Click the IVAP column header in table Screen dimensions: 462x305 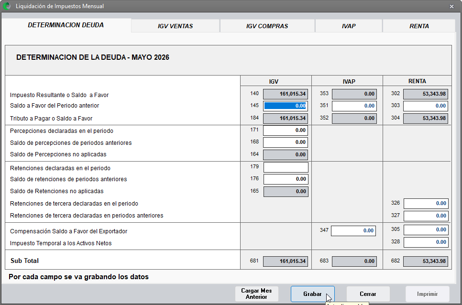[349, 82]
